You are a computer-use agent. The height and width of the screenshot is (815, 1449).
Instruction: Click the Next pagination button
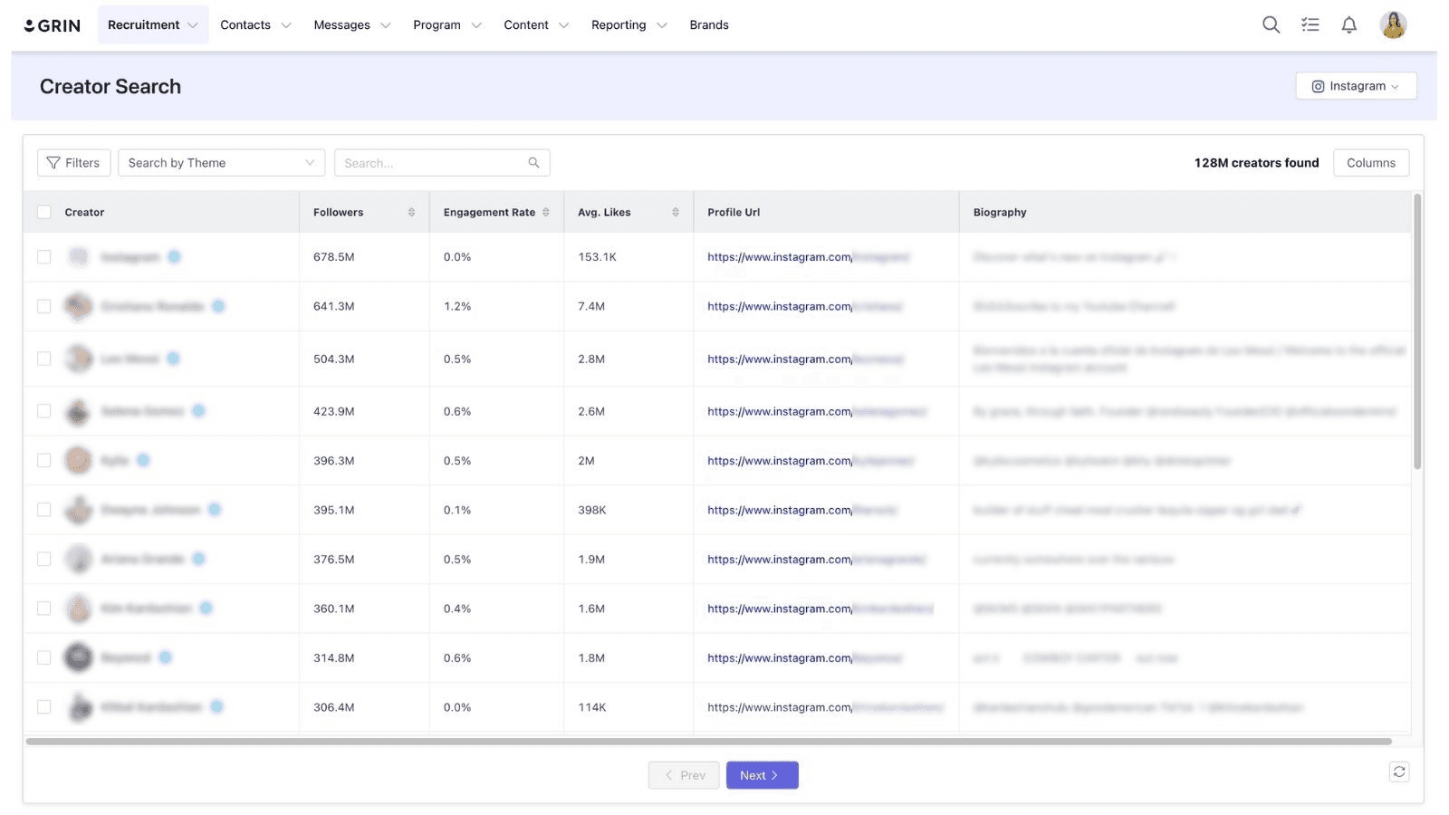762,774
